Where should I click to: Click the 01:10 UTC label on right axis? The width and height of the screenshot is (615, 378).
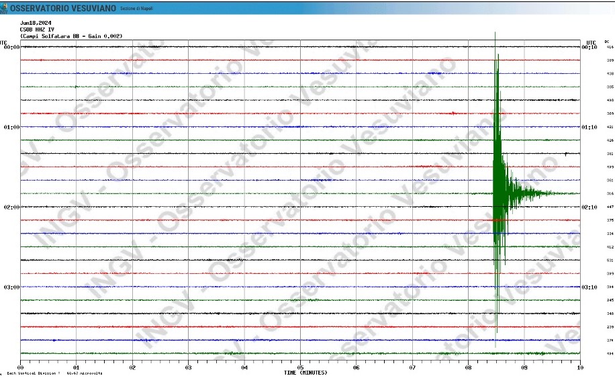coord(589,127)
